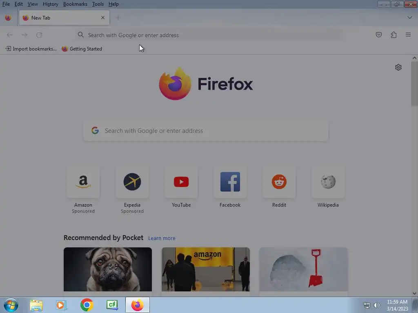Launch Google Chrome from the taskbar

87,305
